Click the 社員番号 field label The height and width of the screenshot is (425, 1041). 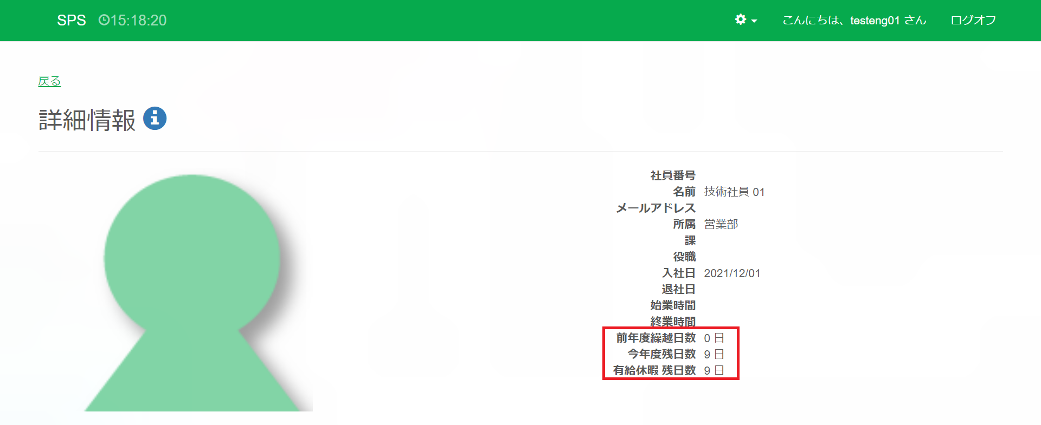pos(673,175)
